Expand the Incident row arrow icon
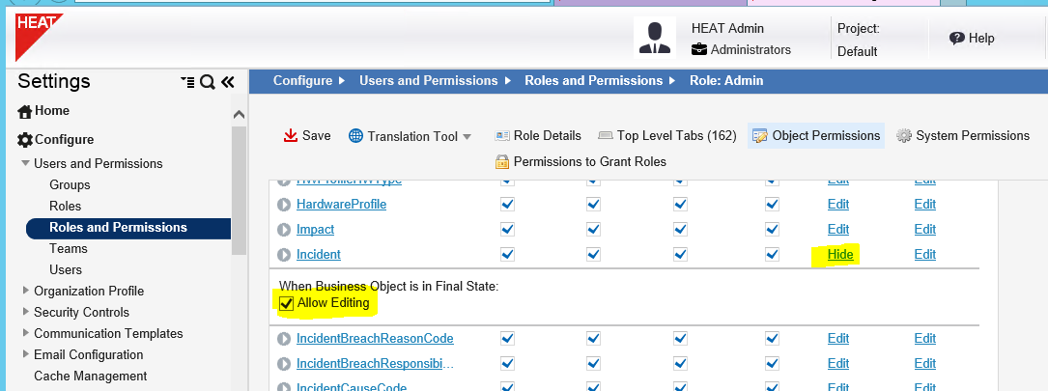 point(284,255)
